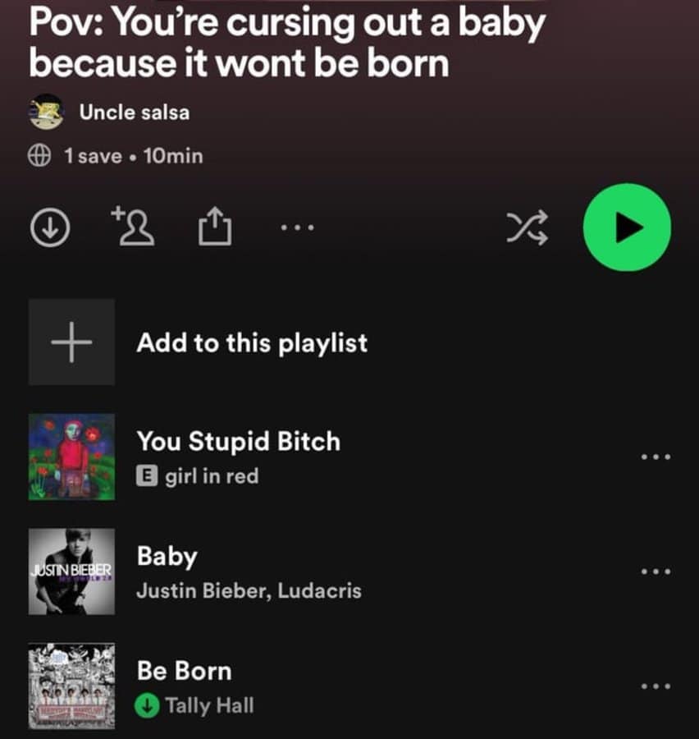699x739 pixels.
Task: Toggle shuffle play mode
Action: pyautogui.click(x=527, y=227)
